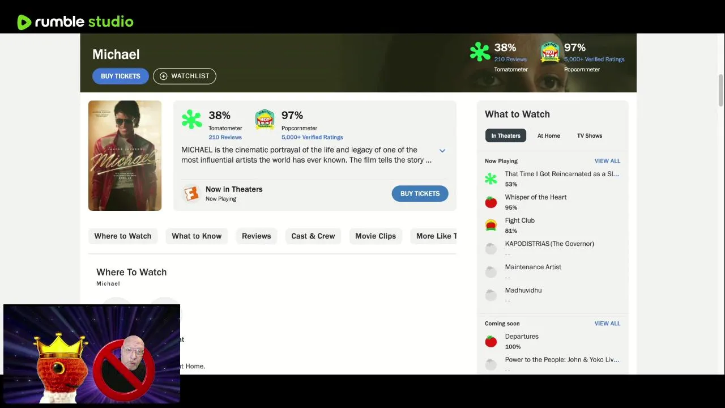
Task: Click Buy Tickets button in the header banner
Action: click(x=121, y=76)
